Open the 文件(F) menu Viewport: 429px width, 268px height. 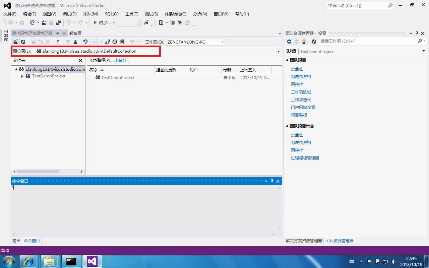coord(10,14)
